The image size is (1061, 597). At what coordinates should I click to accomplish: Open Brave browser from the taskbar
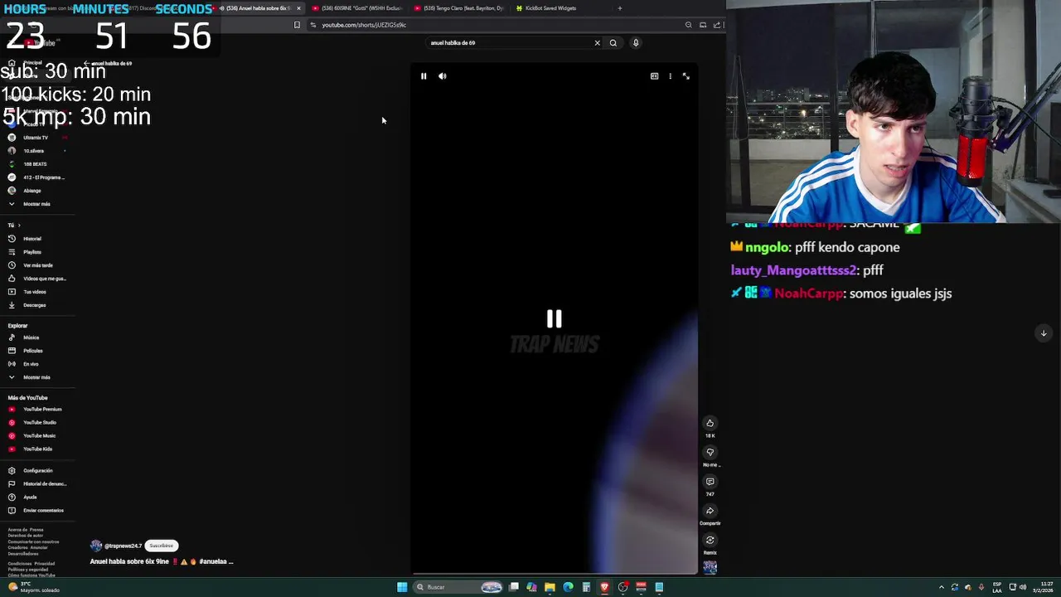[604, 587]
